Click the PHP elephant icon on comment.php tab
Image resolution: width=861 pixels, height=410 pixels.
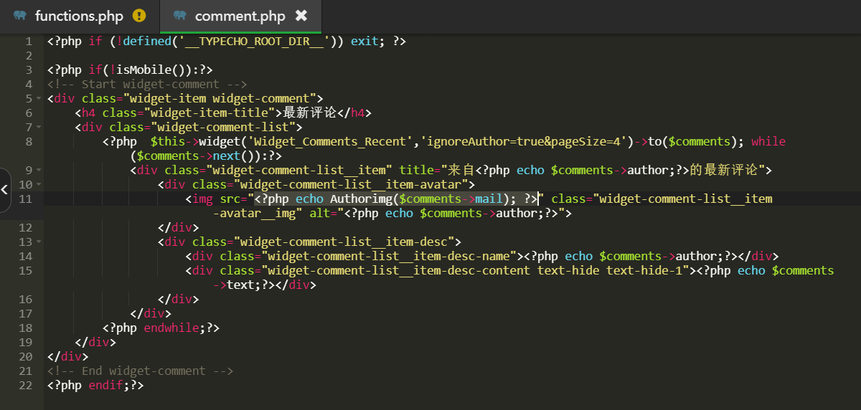180,16
